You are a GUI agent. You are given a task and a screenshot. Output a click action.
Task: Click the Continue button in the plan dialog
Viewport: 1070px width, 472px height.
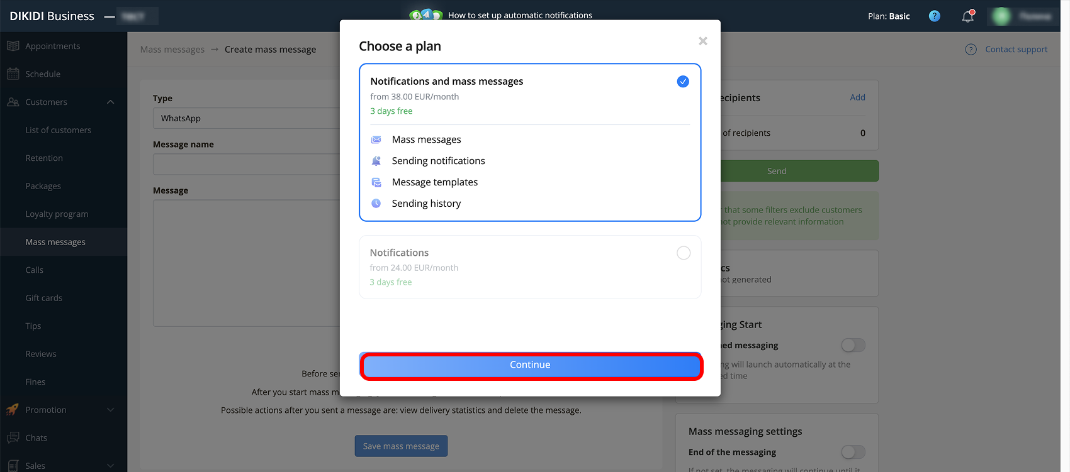point(530,365)
